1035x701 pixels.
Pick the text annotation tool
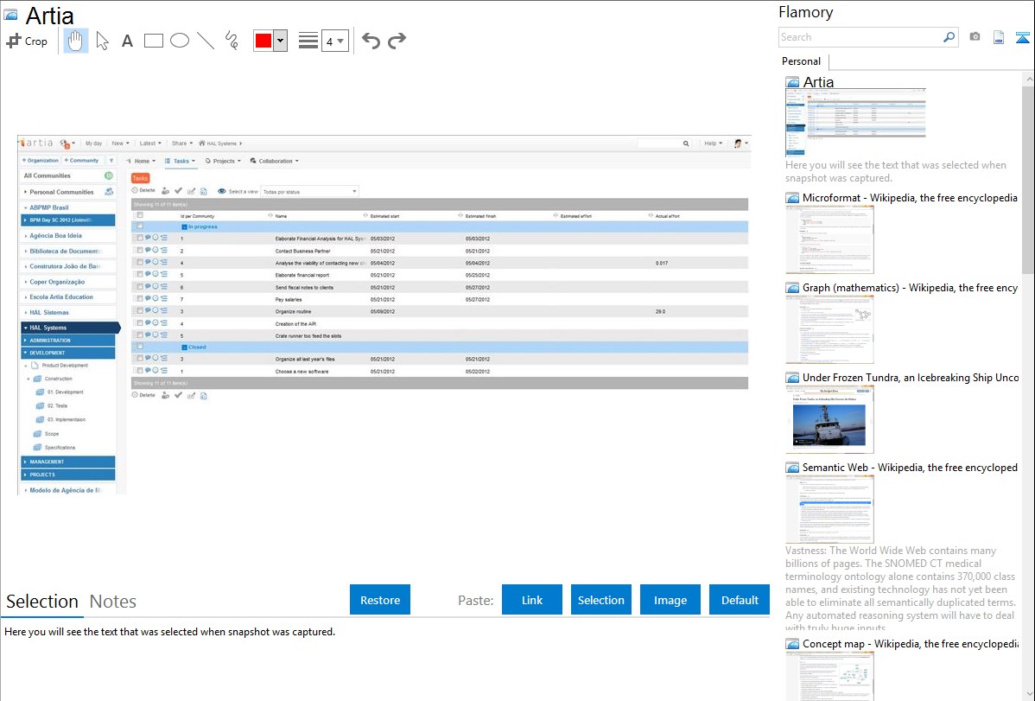pos(127,41)
